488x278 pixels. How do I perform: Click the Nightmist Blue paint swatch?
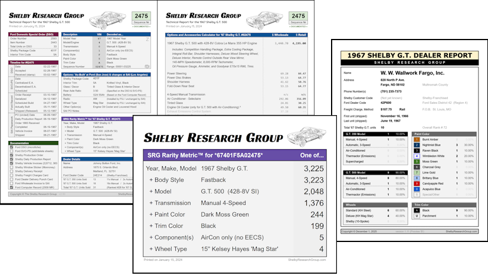tap(417, 145)
